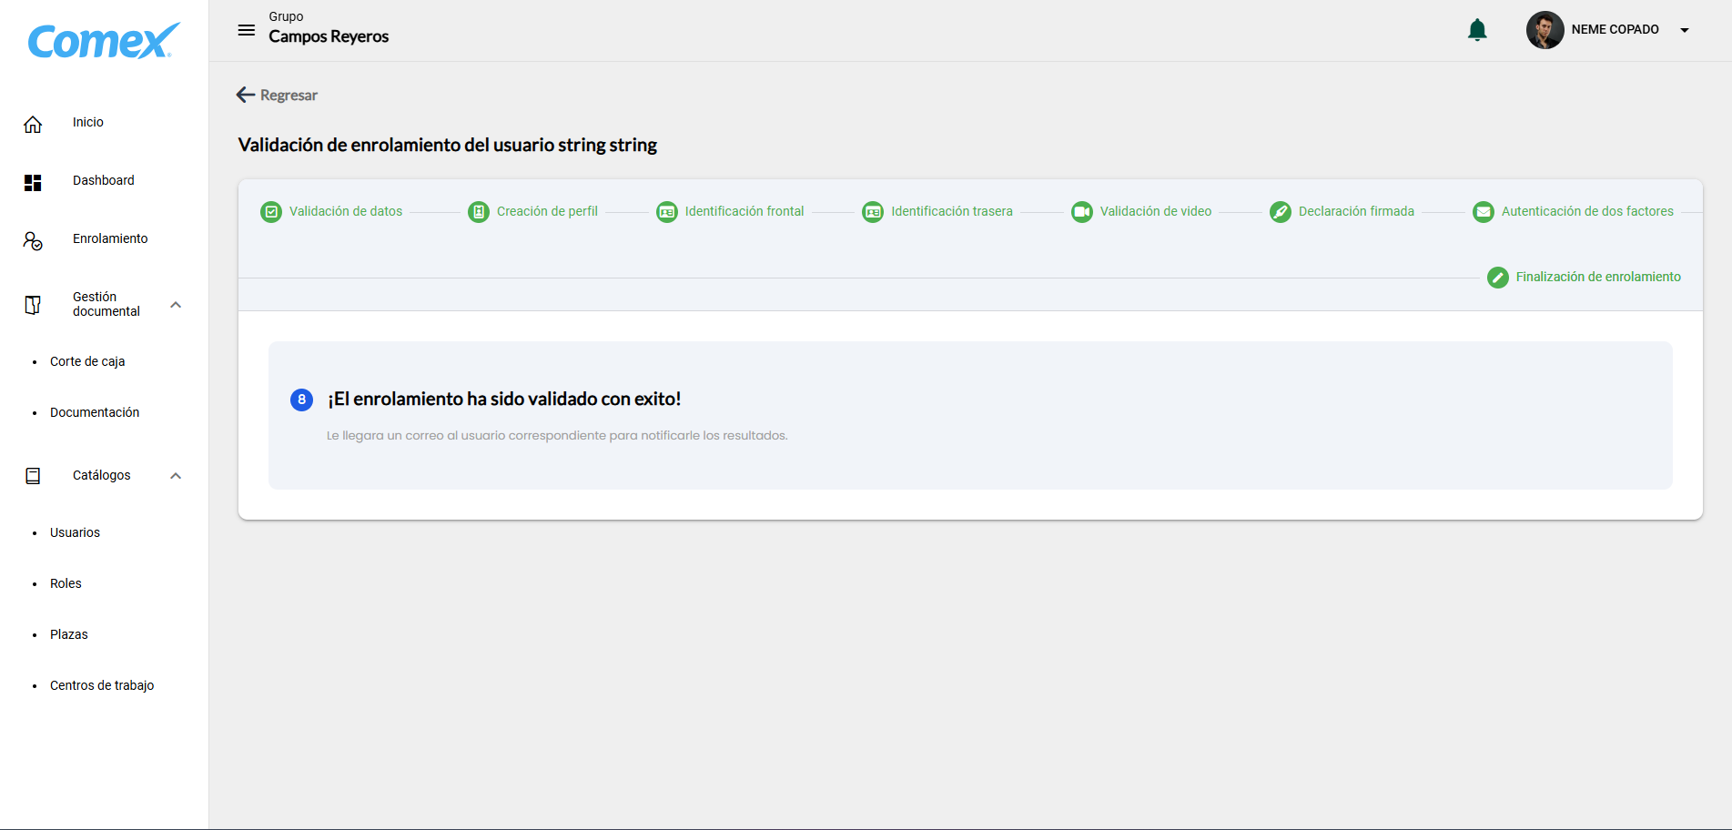The width and height of the screenshot is (1732, 830).
Task: Click the Identificación frontal card icon
Action: pyautogui.click(x=666, y=212)
